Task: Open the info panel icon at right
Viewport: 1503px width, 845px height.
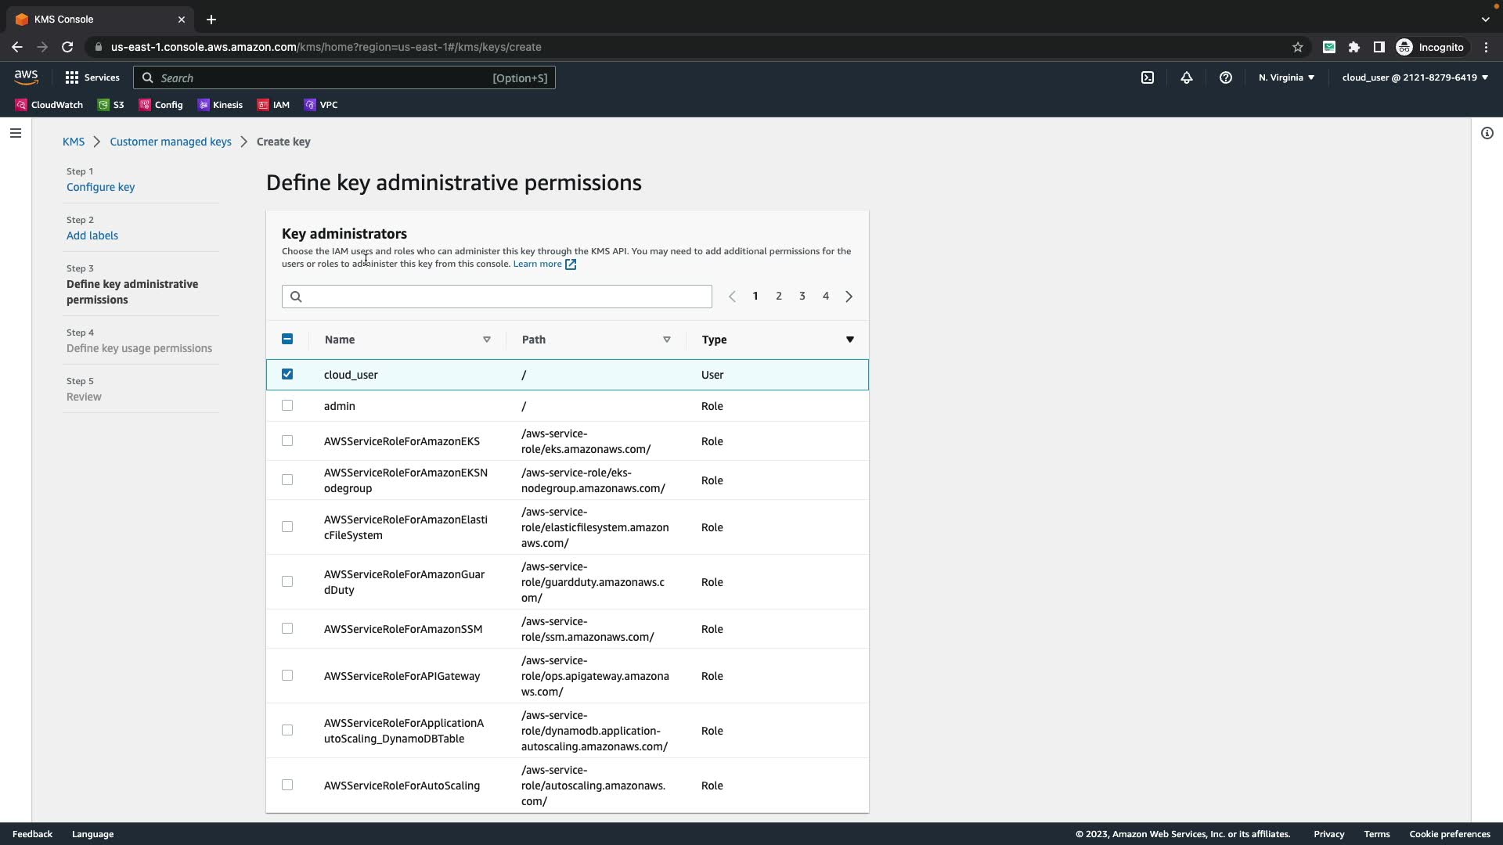Action: (1487, 133)
